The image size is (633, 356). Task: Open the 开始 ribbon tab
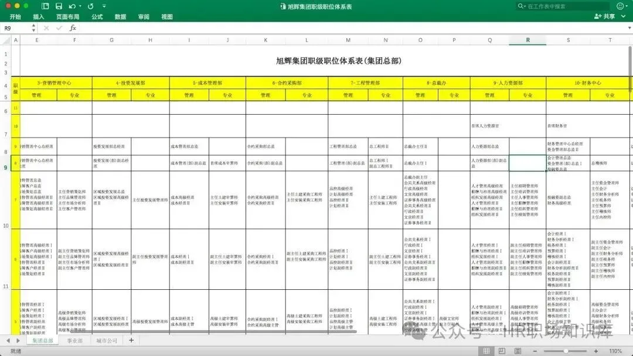pos(15,16)
